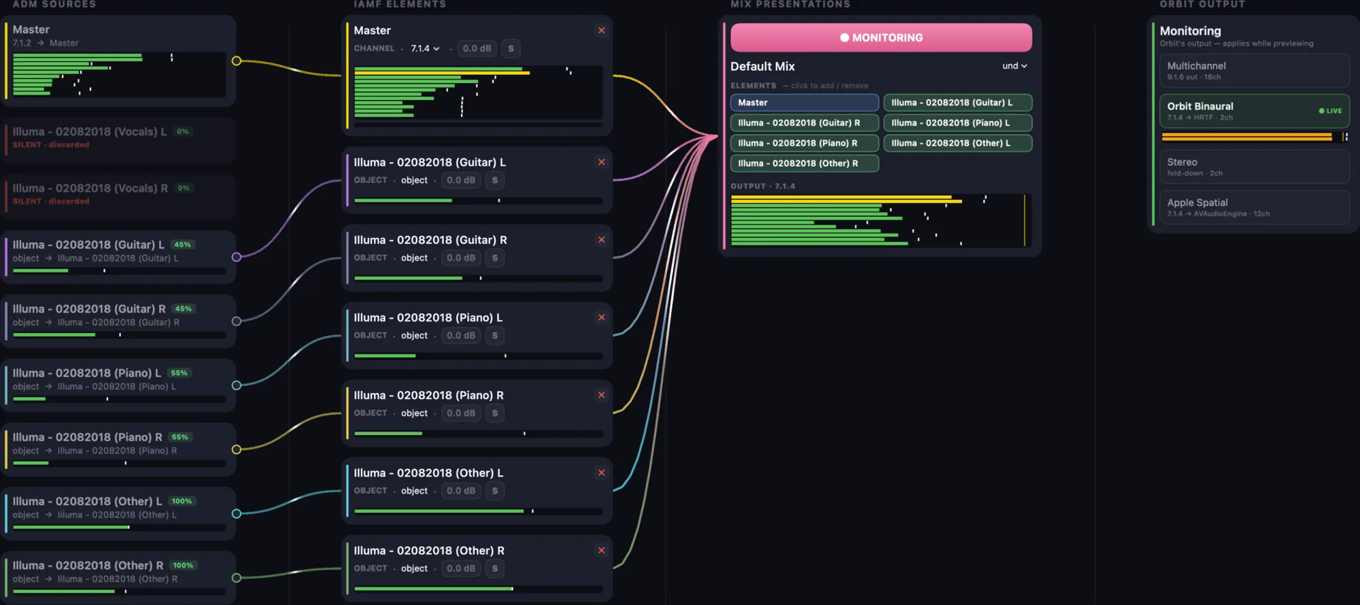
Task: Remove the Illuma (Piano) L element
Action: (601, 317)
